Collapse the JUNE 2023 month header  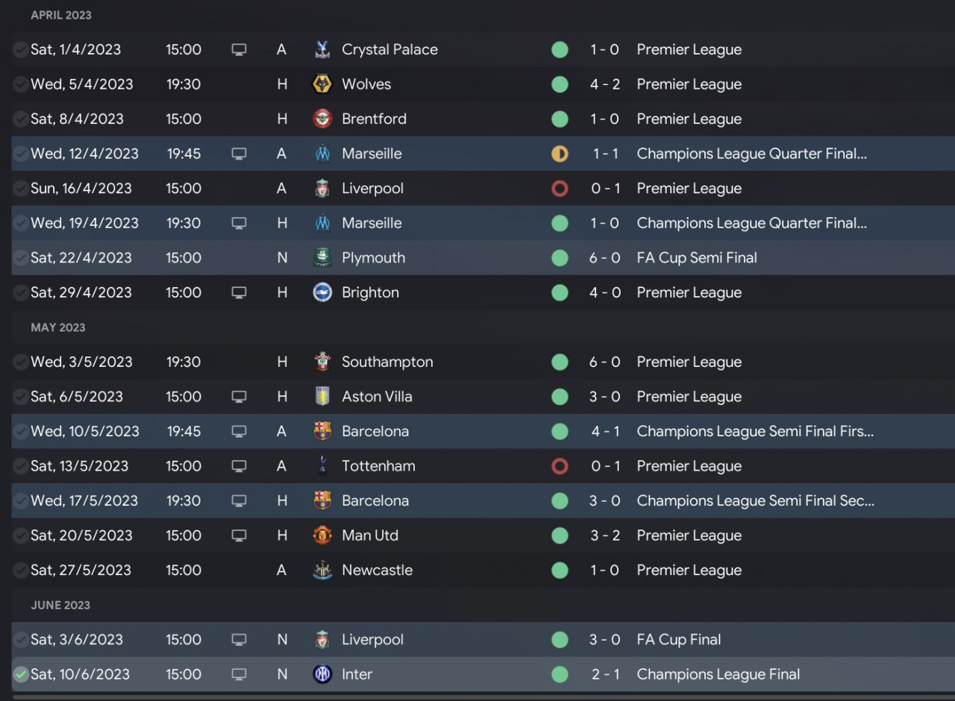pyautogui.click(x=60, y=606)
